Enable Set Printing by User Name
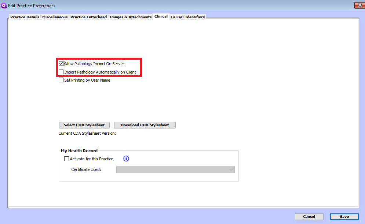365x224 pixels. (x=61, y=80)
